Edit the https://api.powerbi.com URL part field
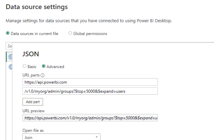214x140 pixels. 90,82
